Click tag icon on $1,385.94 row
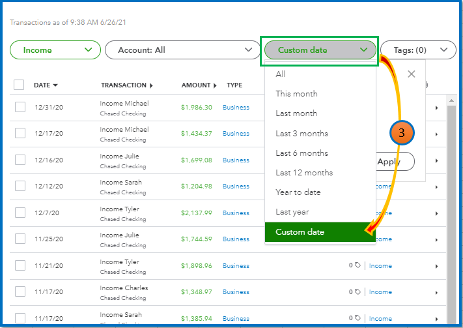 click(358, 318)
